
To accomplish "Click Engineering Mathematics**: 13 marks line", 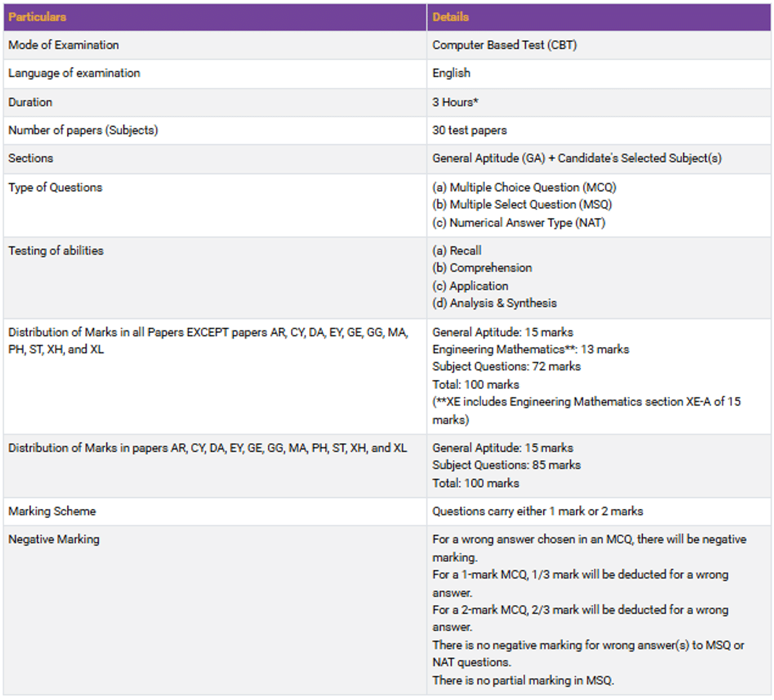I will pyautogui.click(x=530, y=350).
